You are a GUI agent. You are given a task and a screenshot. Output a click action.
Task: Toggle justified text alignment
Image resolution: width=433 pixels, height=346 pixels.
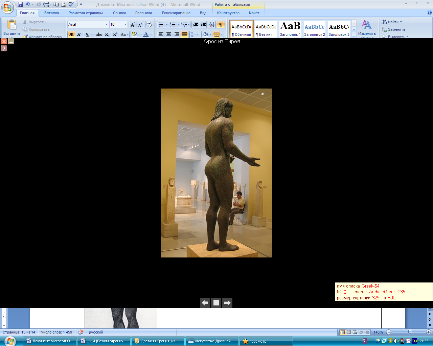point(185,34)
